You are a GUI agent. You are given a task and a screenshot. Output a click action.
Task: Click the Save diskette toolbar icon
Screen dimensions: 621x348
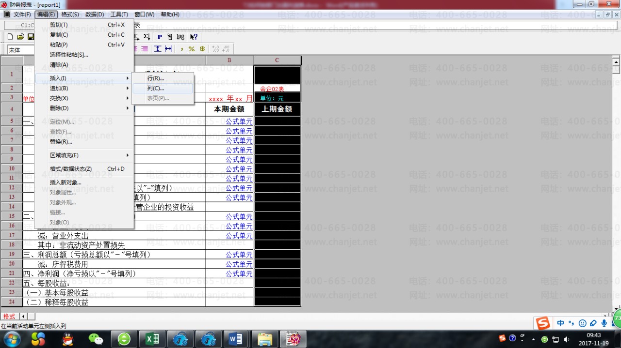pos(31,37)
